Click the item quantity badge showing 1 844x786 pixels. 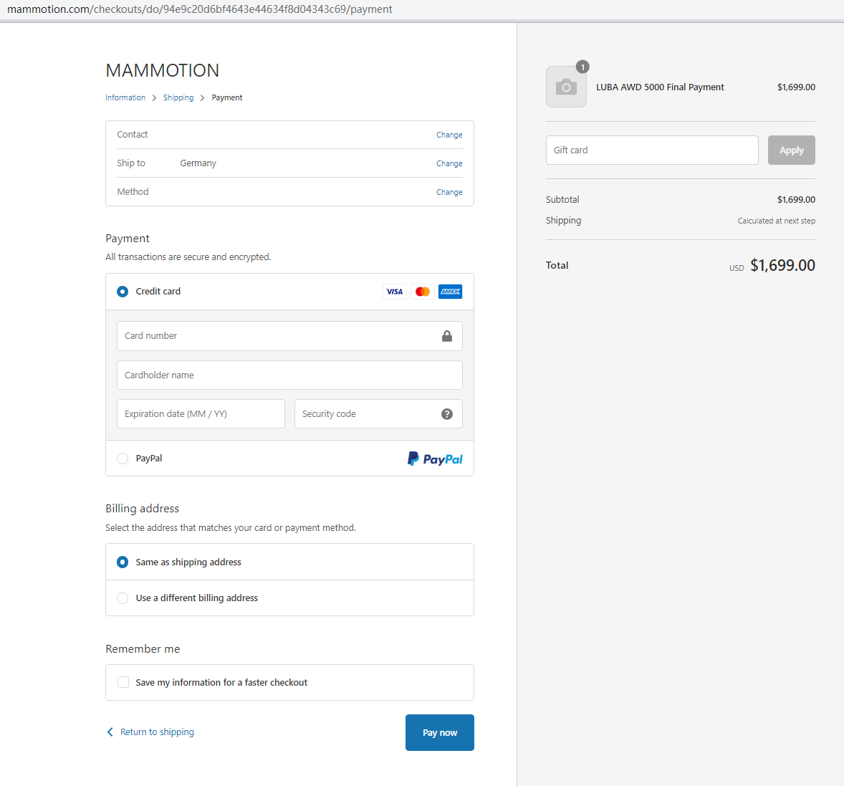[582, 67]
